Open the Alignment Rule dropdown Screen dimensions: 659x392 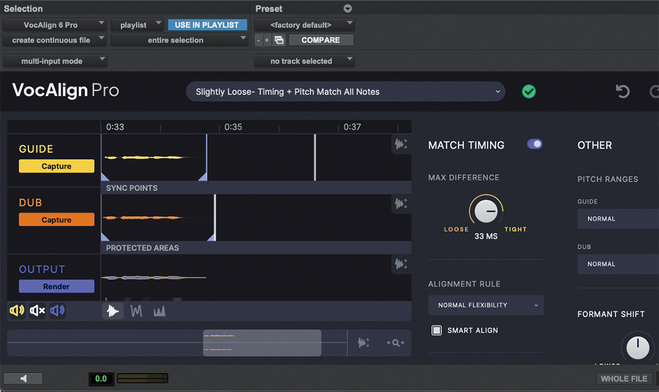coord(485,305)
